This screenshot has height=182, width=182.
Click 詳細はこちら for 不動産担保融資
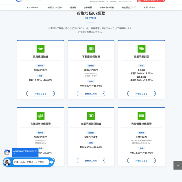pyautogui.click(x=91, y=93)
